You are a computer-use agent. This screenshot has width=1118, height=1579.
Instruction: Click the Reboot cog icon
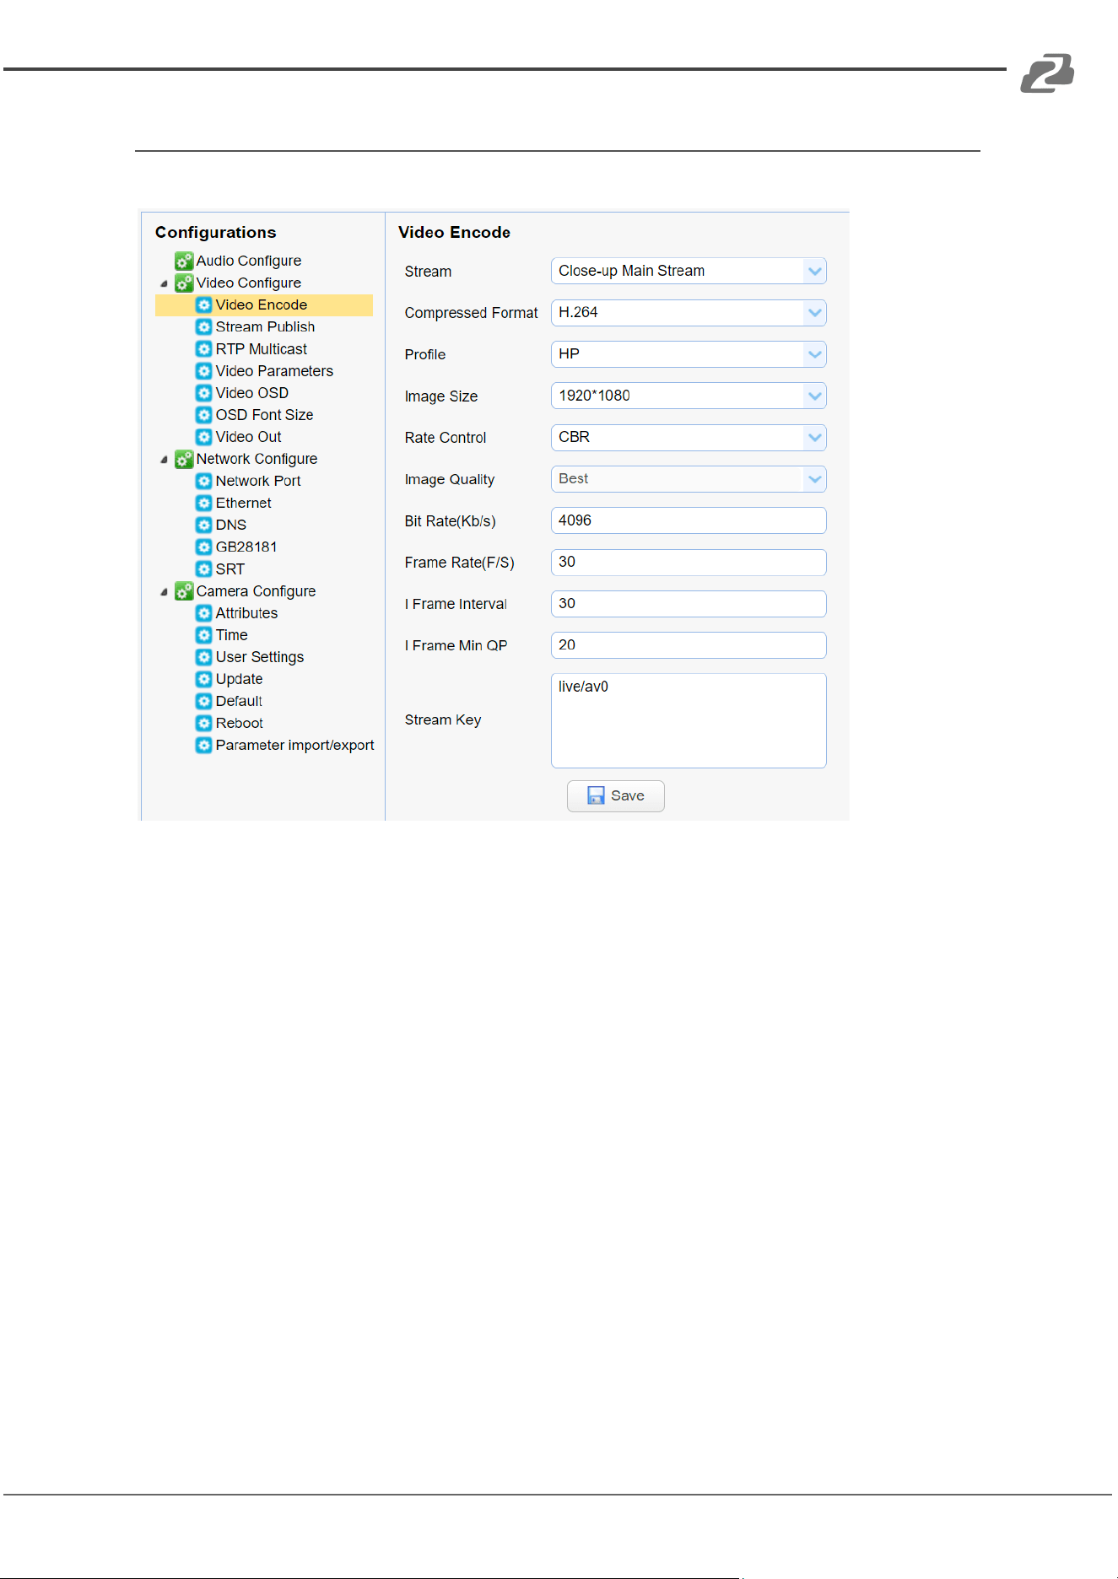click(x=203, y=723)
